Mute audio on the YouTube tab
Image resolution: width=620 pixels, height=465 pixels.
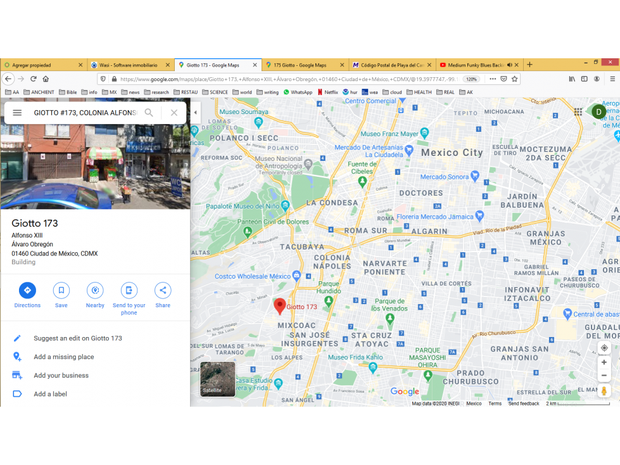point(510,65)
